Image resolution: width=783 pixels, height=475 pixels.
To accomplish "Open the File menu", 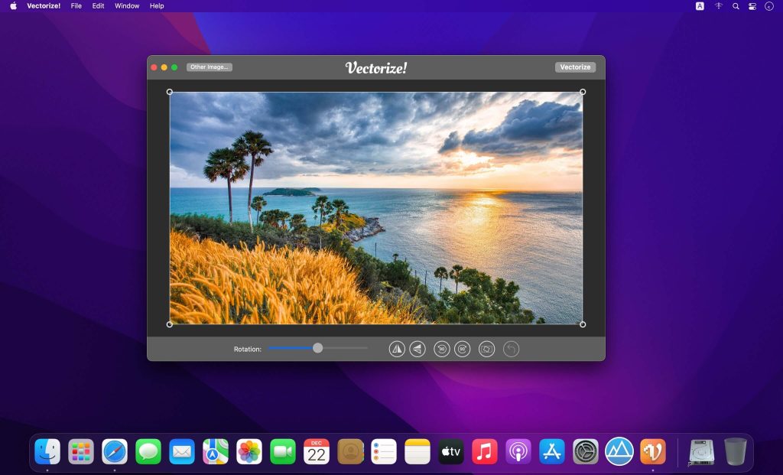I will click(76, 6).
